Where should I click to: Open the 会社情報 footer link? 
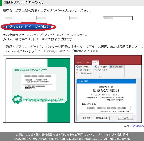tap(123, 134)
